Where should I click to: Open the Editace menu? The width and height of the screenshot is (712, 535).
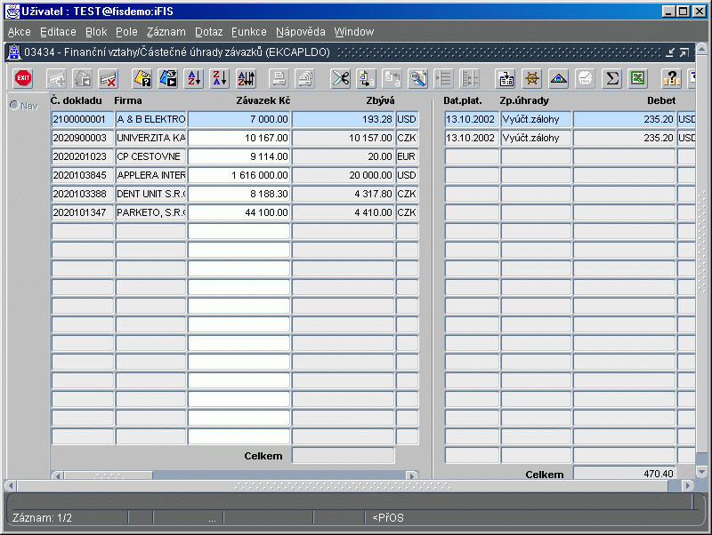pos(58,32)
